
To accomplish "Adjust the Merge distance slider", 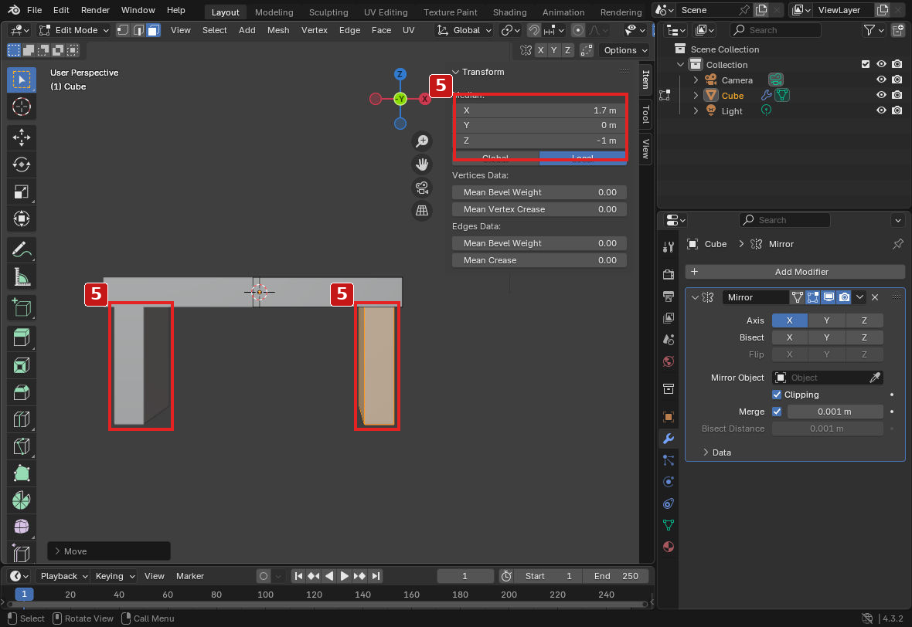I will pos(835,412).
